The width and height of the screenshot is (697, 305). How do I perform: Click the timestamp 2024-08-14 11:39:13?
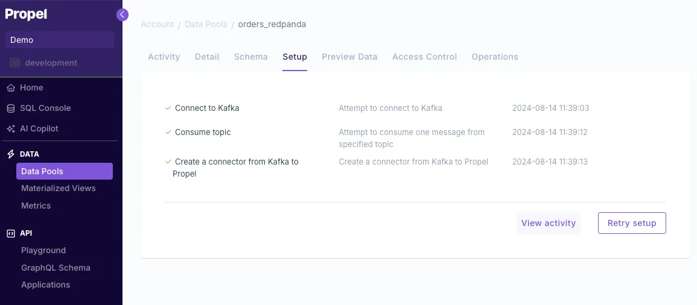pyautogui.click(x=550, y=162)
